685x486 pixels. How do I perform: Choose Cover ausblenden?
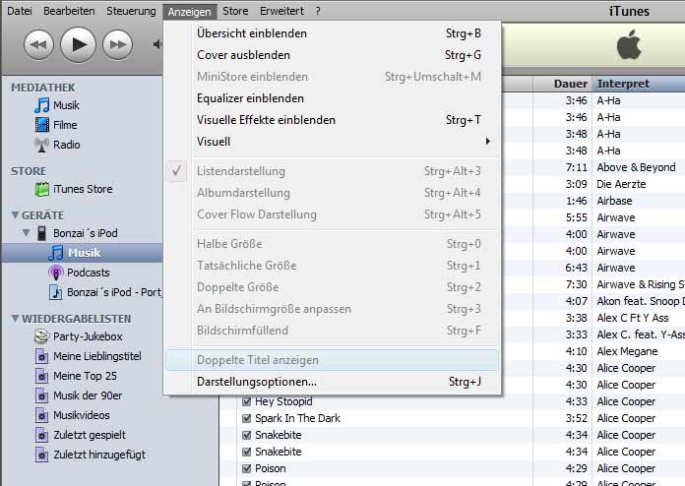point(333,55)
